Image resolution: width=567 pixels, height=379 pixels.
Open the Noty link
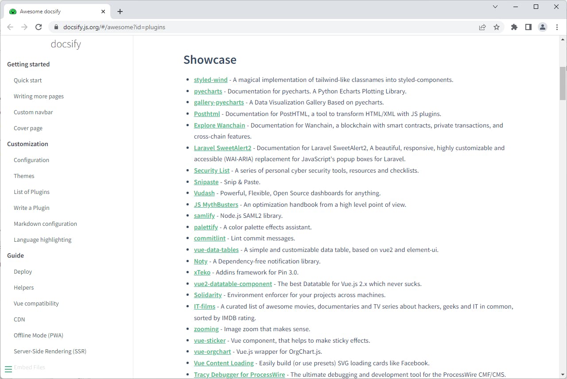pyautogui.click(x=201, y=261)
